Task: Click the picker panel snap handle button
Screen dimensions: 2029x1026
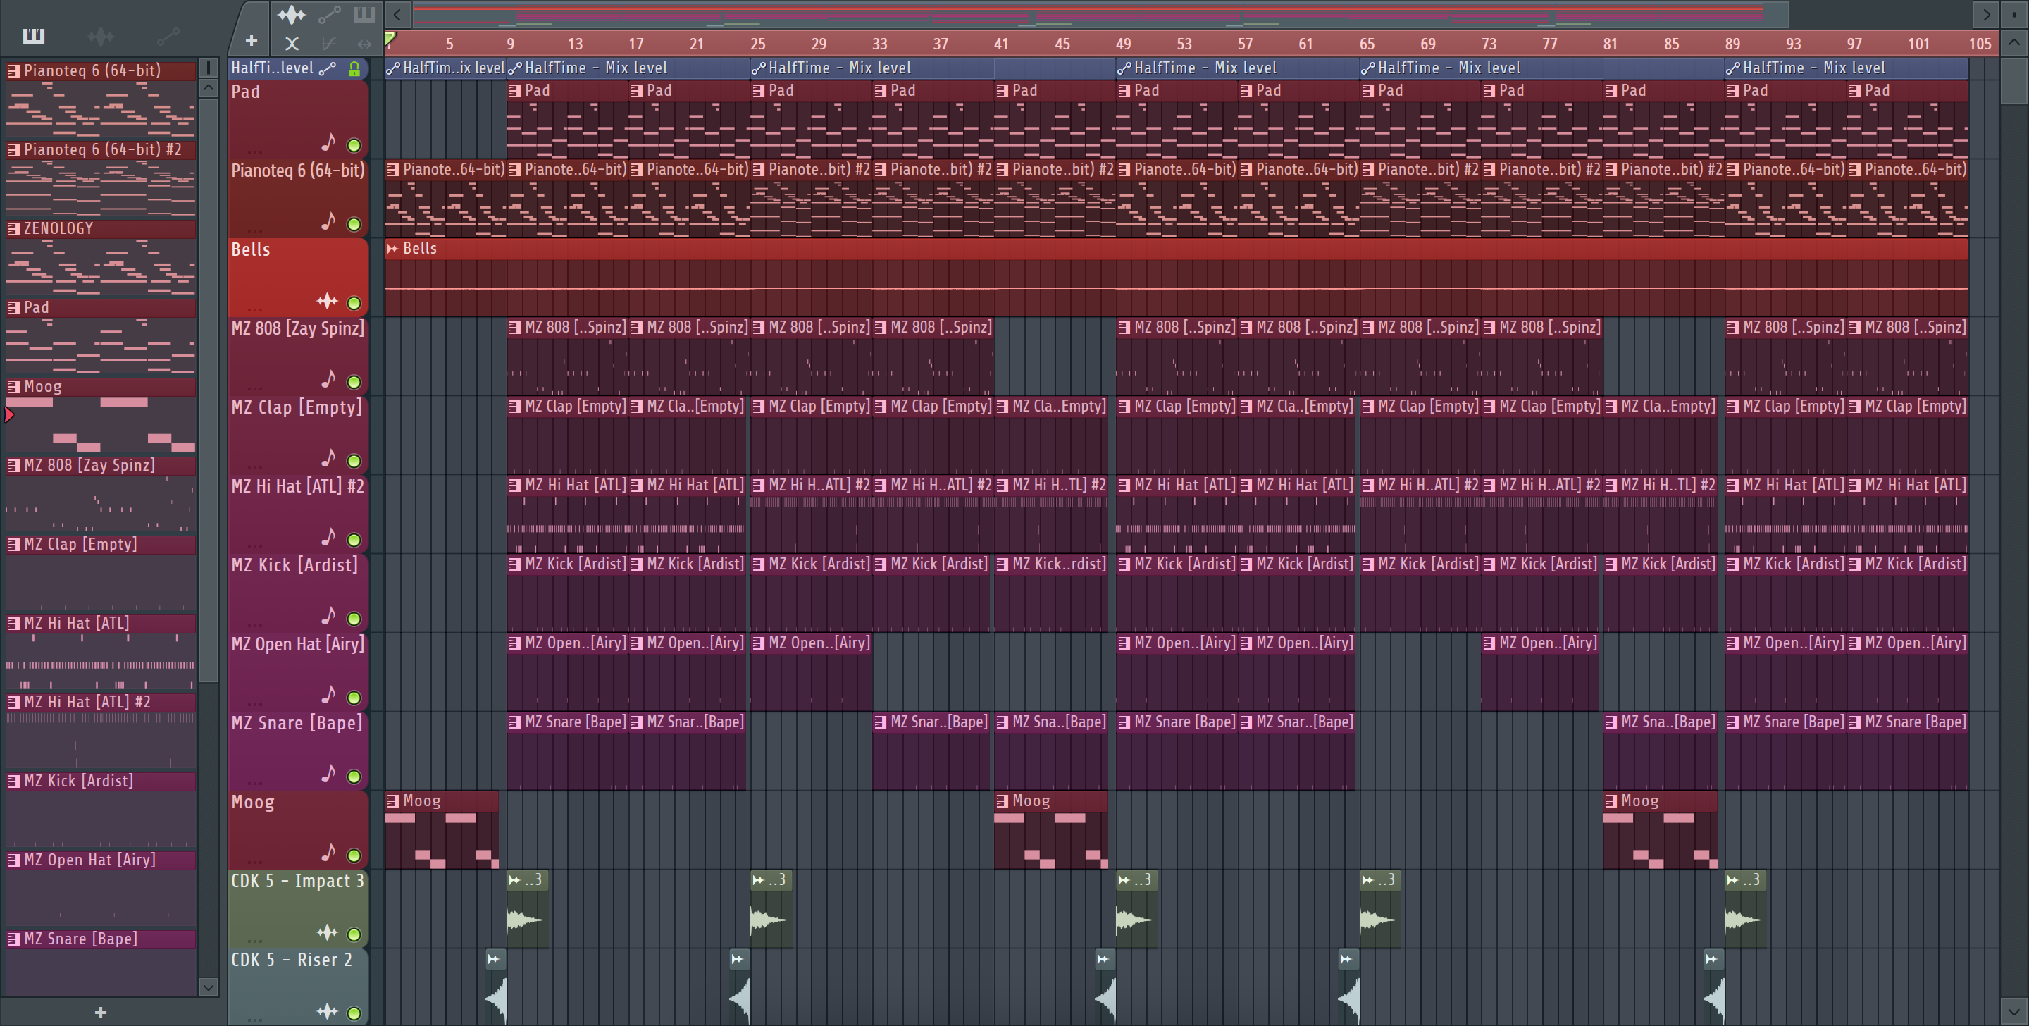Action: pos(208,67)
